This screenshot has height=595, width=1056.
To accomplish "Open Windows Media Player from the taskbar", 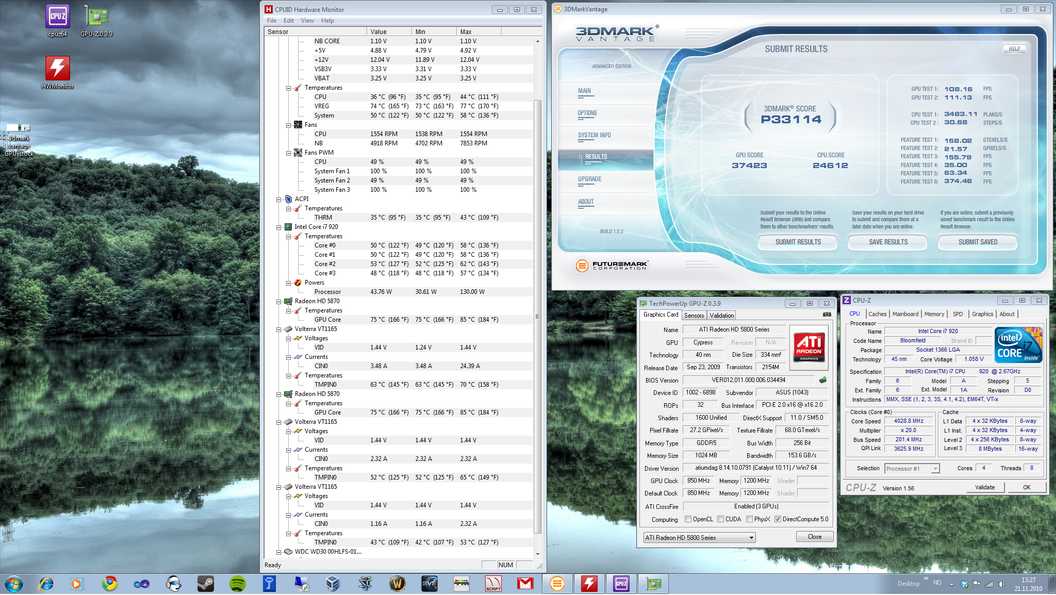I will coord(76,584).
